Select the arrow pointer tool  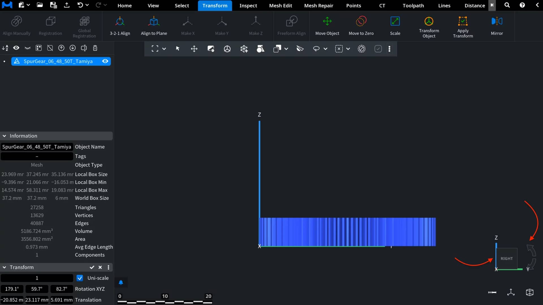178,49
